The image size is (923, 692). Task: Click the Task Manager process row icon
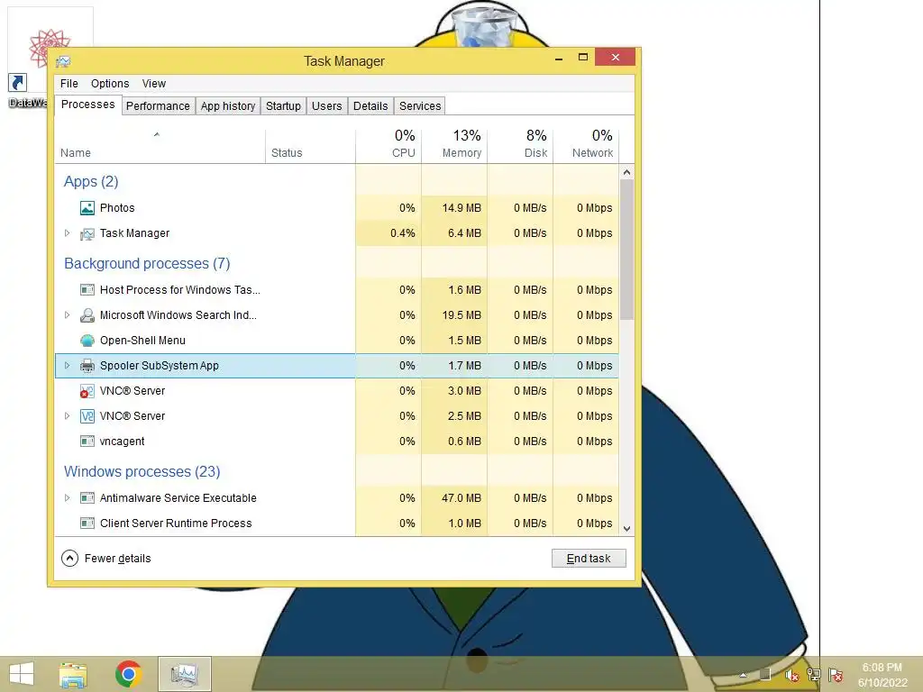87,233
